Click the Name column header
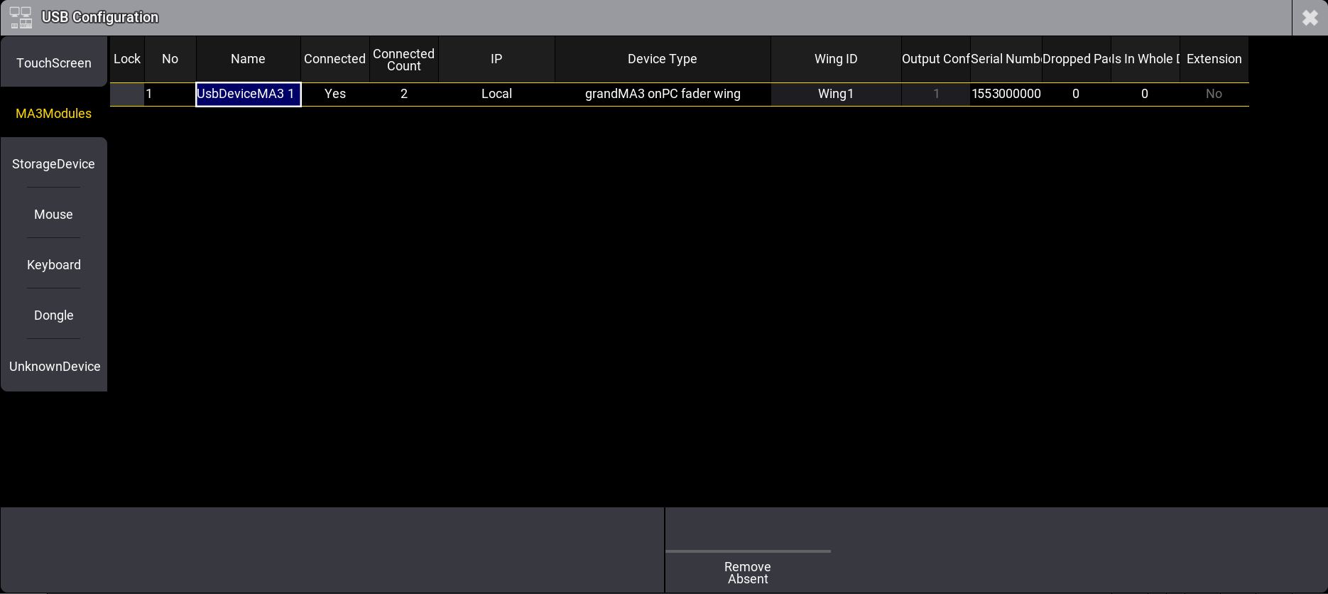 [x=248, y=59]
